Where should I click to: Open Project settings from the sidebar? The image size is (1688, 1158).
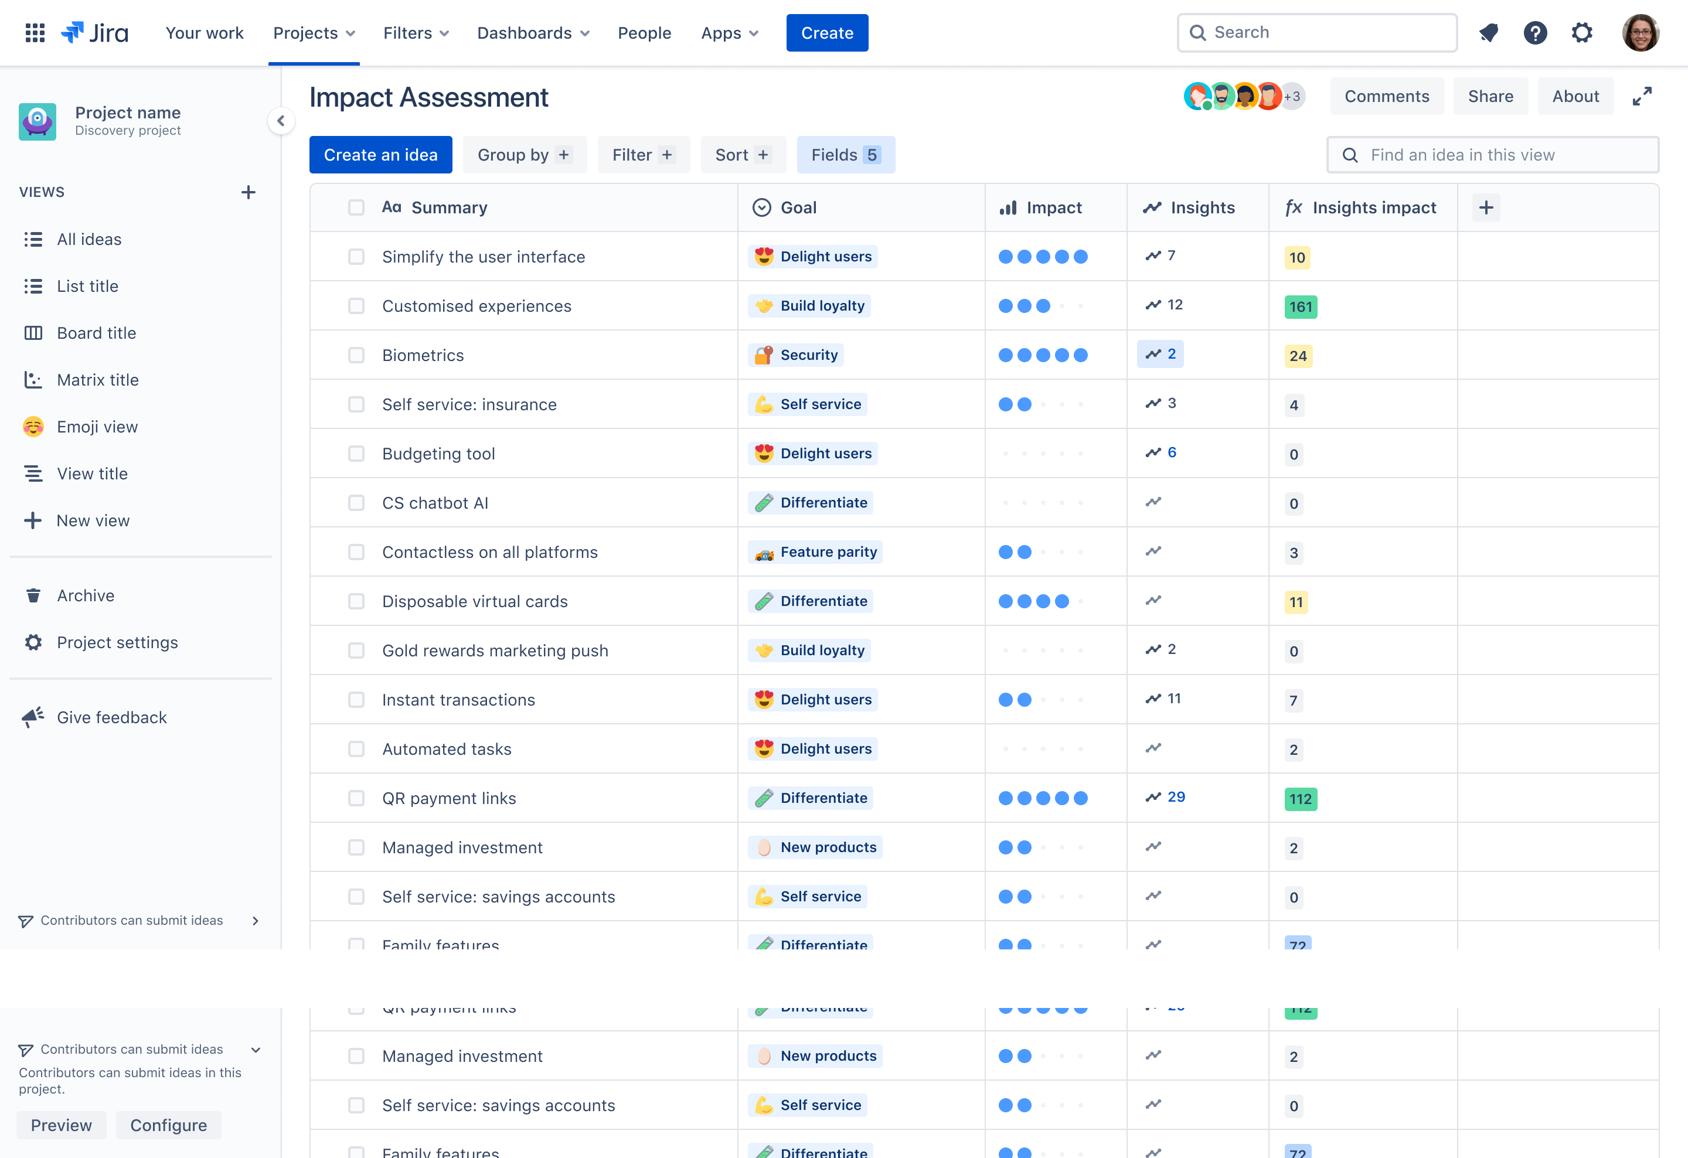tap(117, 642)
